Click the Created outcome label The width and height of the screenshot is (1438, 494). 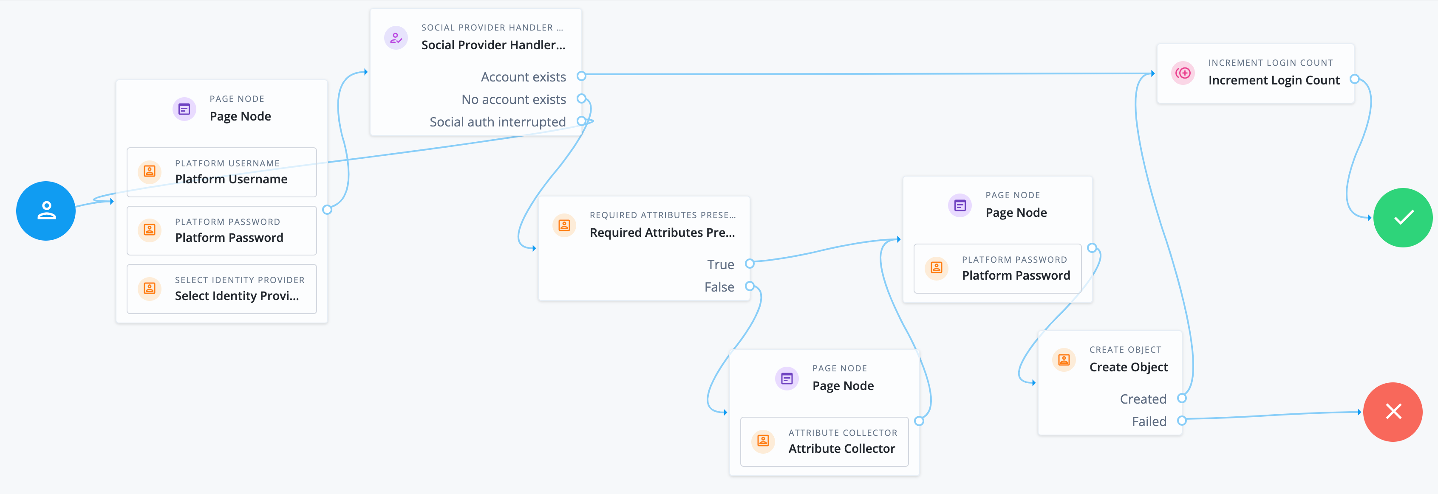click(1143, 398)
